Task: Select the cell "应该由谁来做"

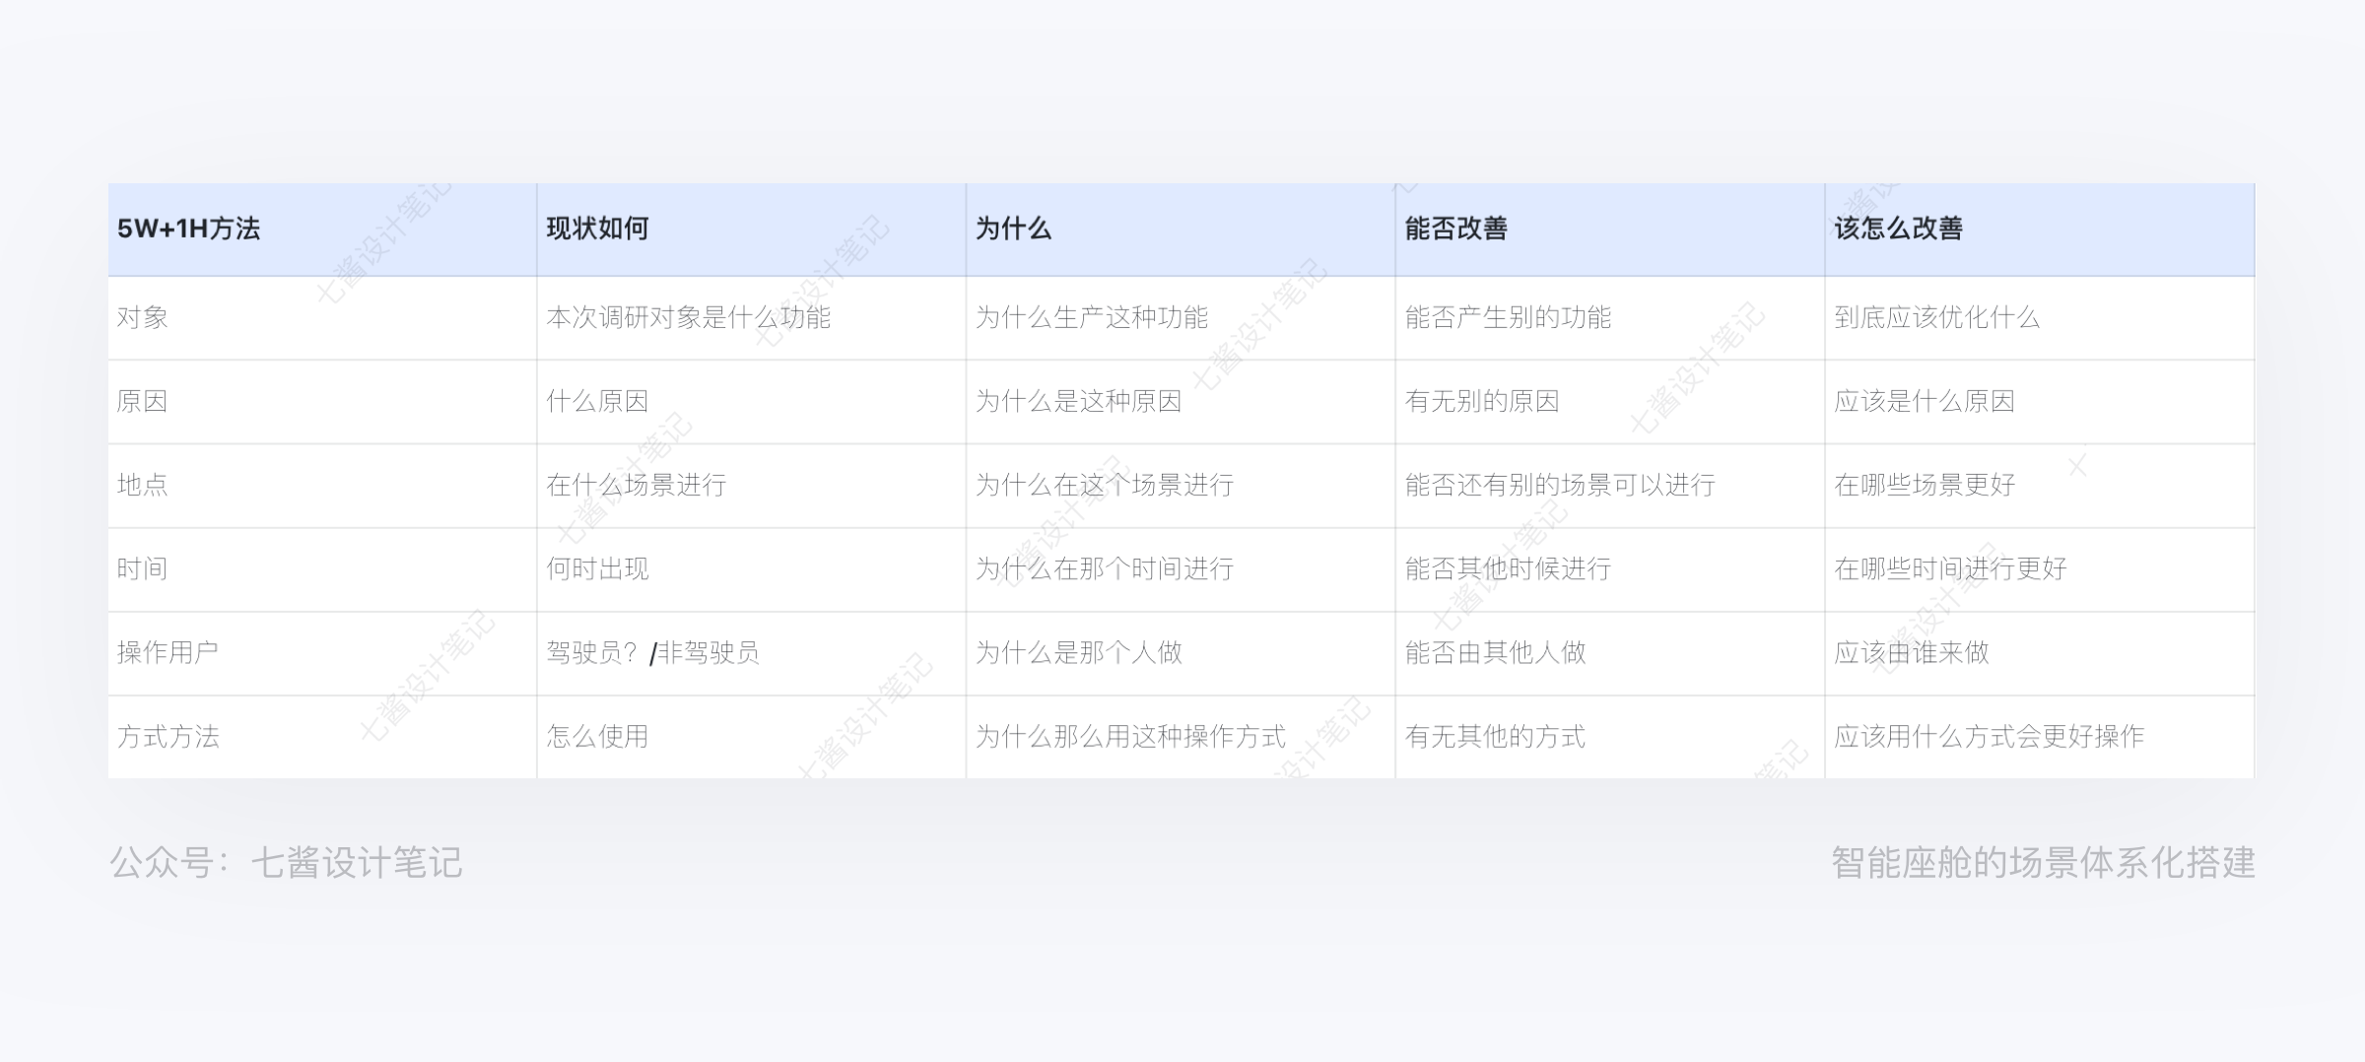Action: [2040, 652]
